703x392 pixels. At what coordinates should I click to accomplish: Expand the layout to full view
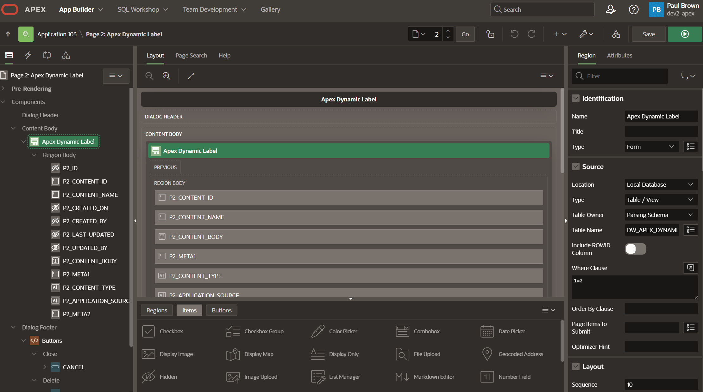coord(191,76)
